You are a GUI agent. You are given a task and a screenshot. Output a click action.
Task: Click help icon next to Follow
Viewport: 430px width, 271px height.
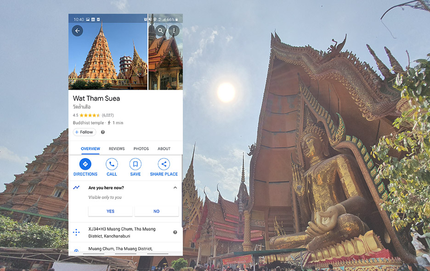102,132
